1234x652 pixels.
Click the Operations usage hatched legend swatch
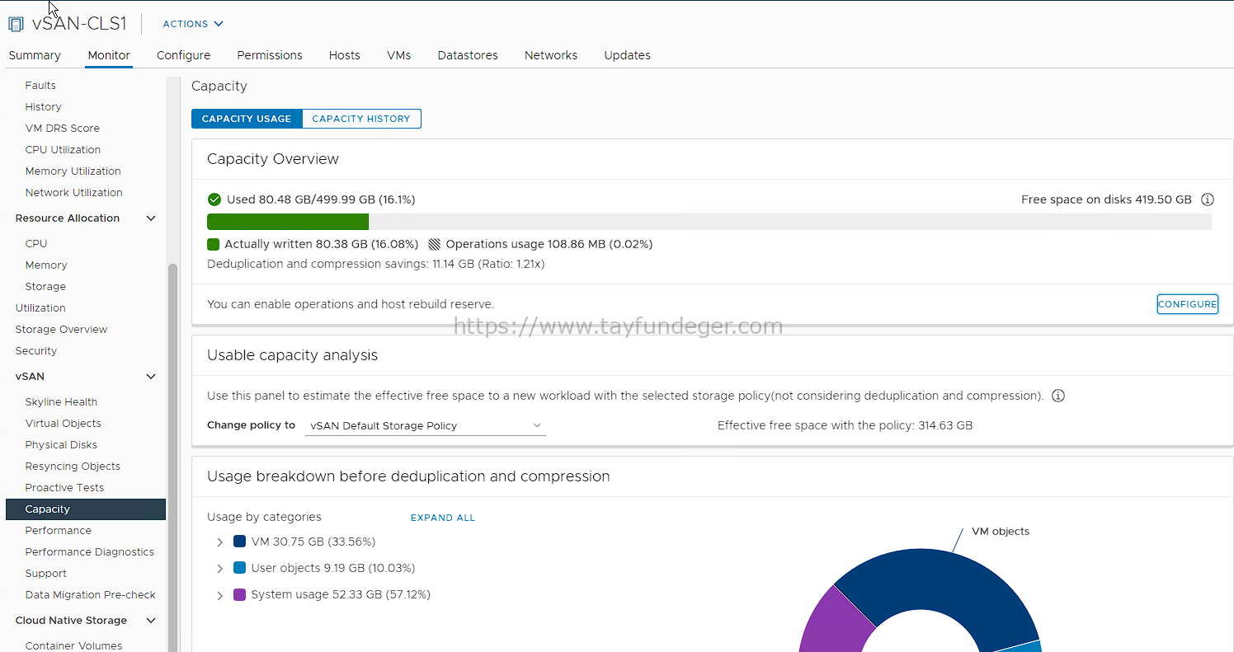[x=434, y=244]
